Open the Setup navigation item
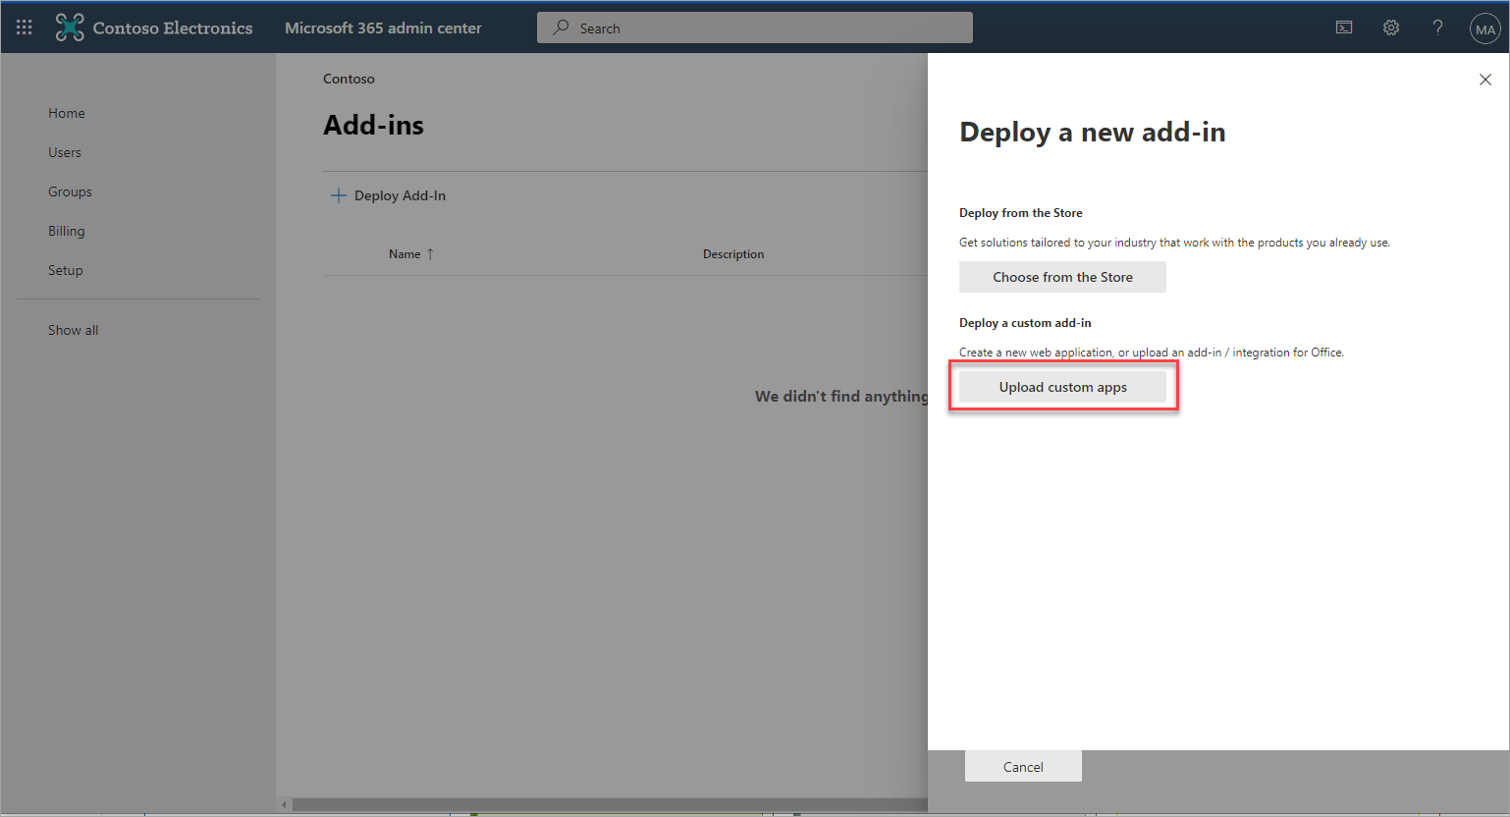This screenshot has height=817, width=1510. click(66, 270)
